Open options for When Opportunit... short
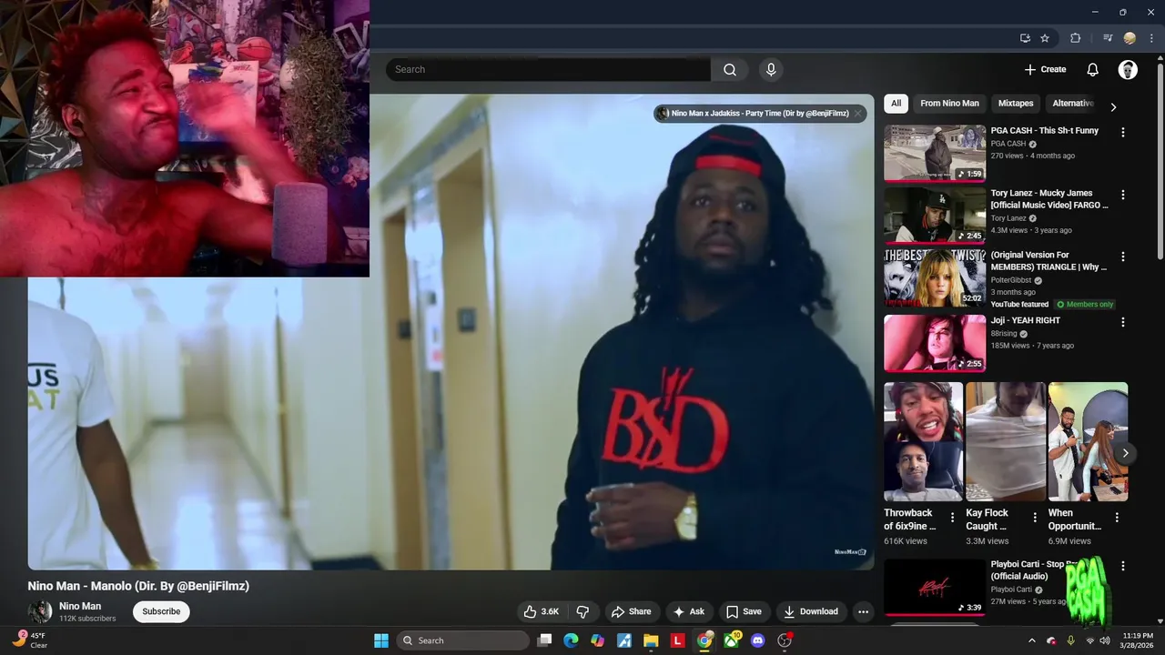Screen dimensions: 1165x655 (1117, 517)
